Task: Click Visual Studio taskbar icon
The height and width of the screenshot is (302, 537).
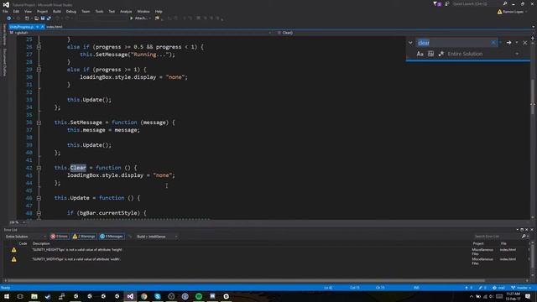Action: (130, 296)
